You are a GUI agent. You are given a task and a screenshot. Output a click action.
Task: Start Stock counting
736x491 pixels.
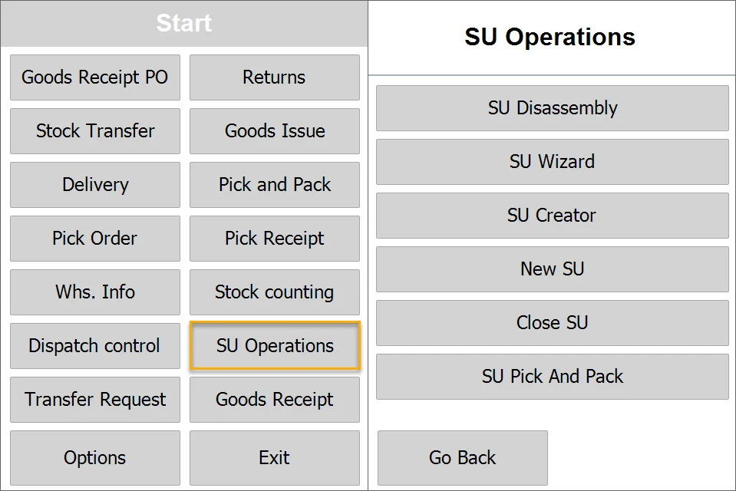point(274,292)
